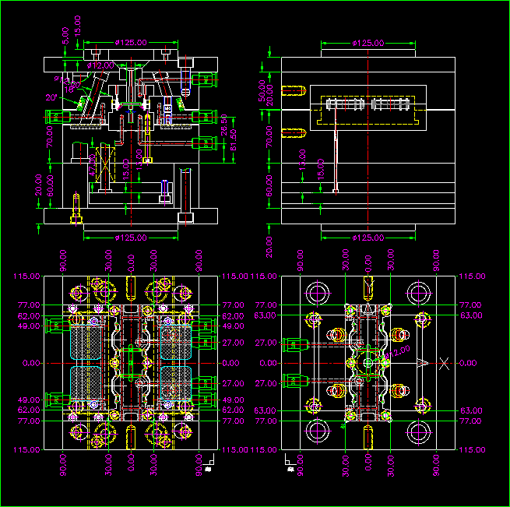Image resolution: width=510 pixels, height=507 pixels.
Task: Select lower yellow slot in top-right view
Action: pos(291,132)
